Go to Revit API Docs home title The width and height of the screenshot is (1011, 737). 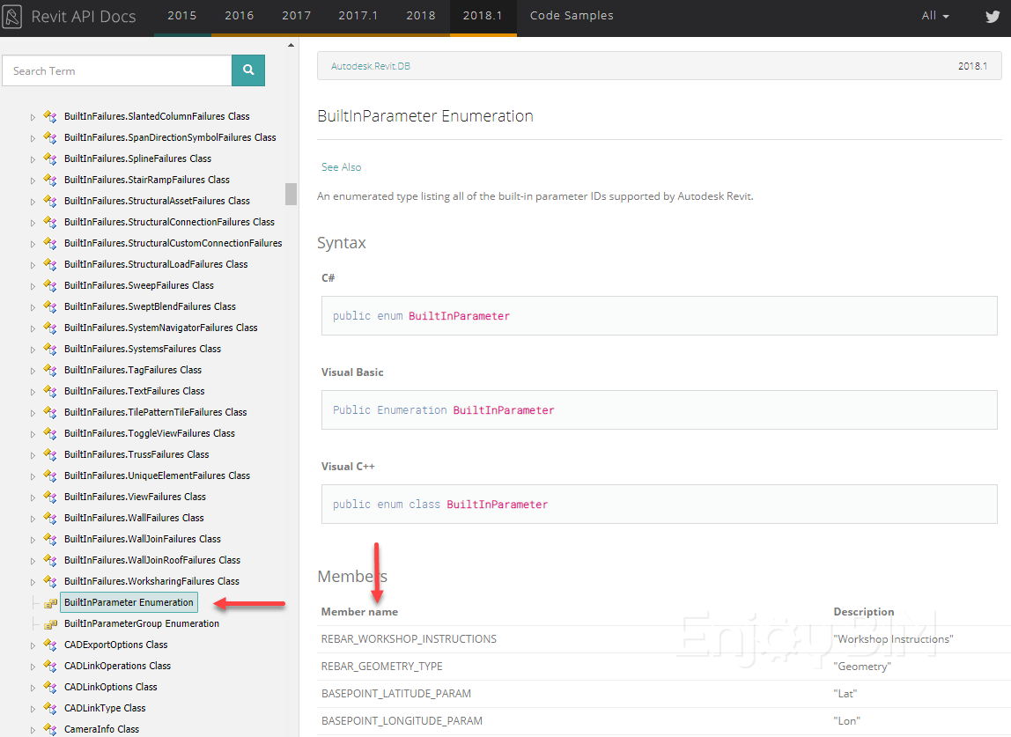point(84,17)
